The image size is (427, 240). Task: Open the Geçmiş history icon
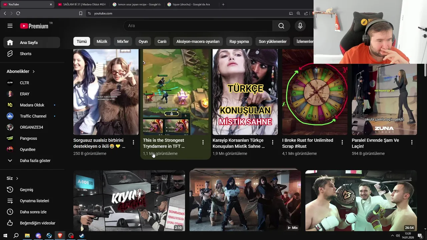pyautogui.click(x=10, y=190)
